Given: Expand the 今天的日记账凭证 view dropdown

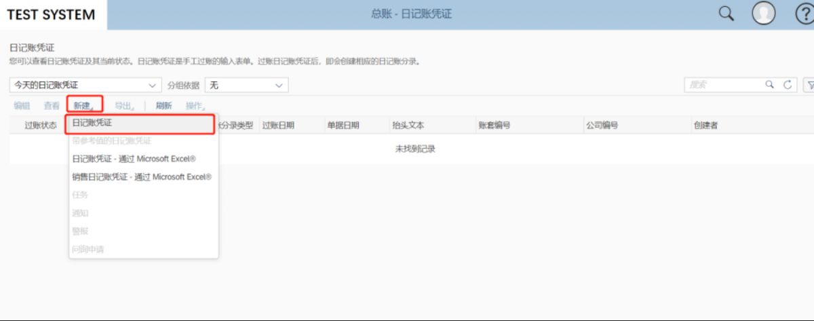Looking at the screenshot, I should pos(152,86).
